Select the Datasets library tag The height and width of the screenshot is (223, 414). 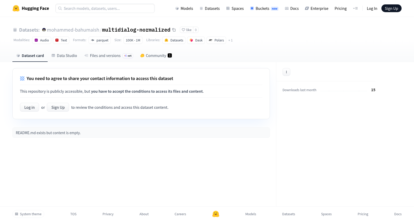point(174,40)
